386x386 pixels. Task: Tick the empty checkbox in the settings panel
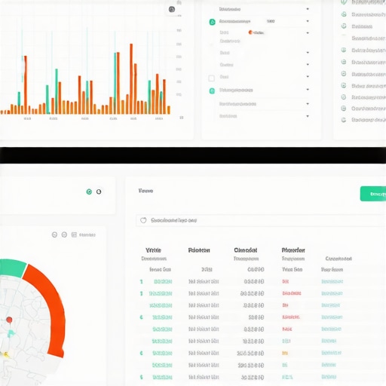click(x=212, y=78)
